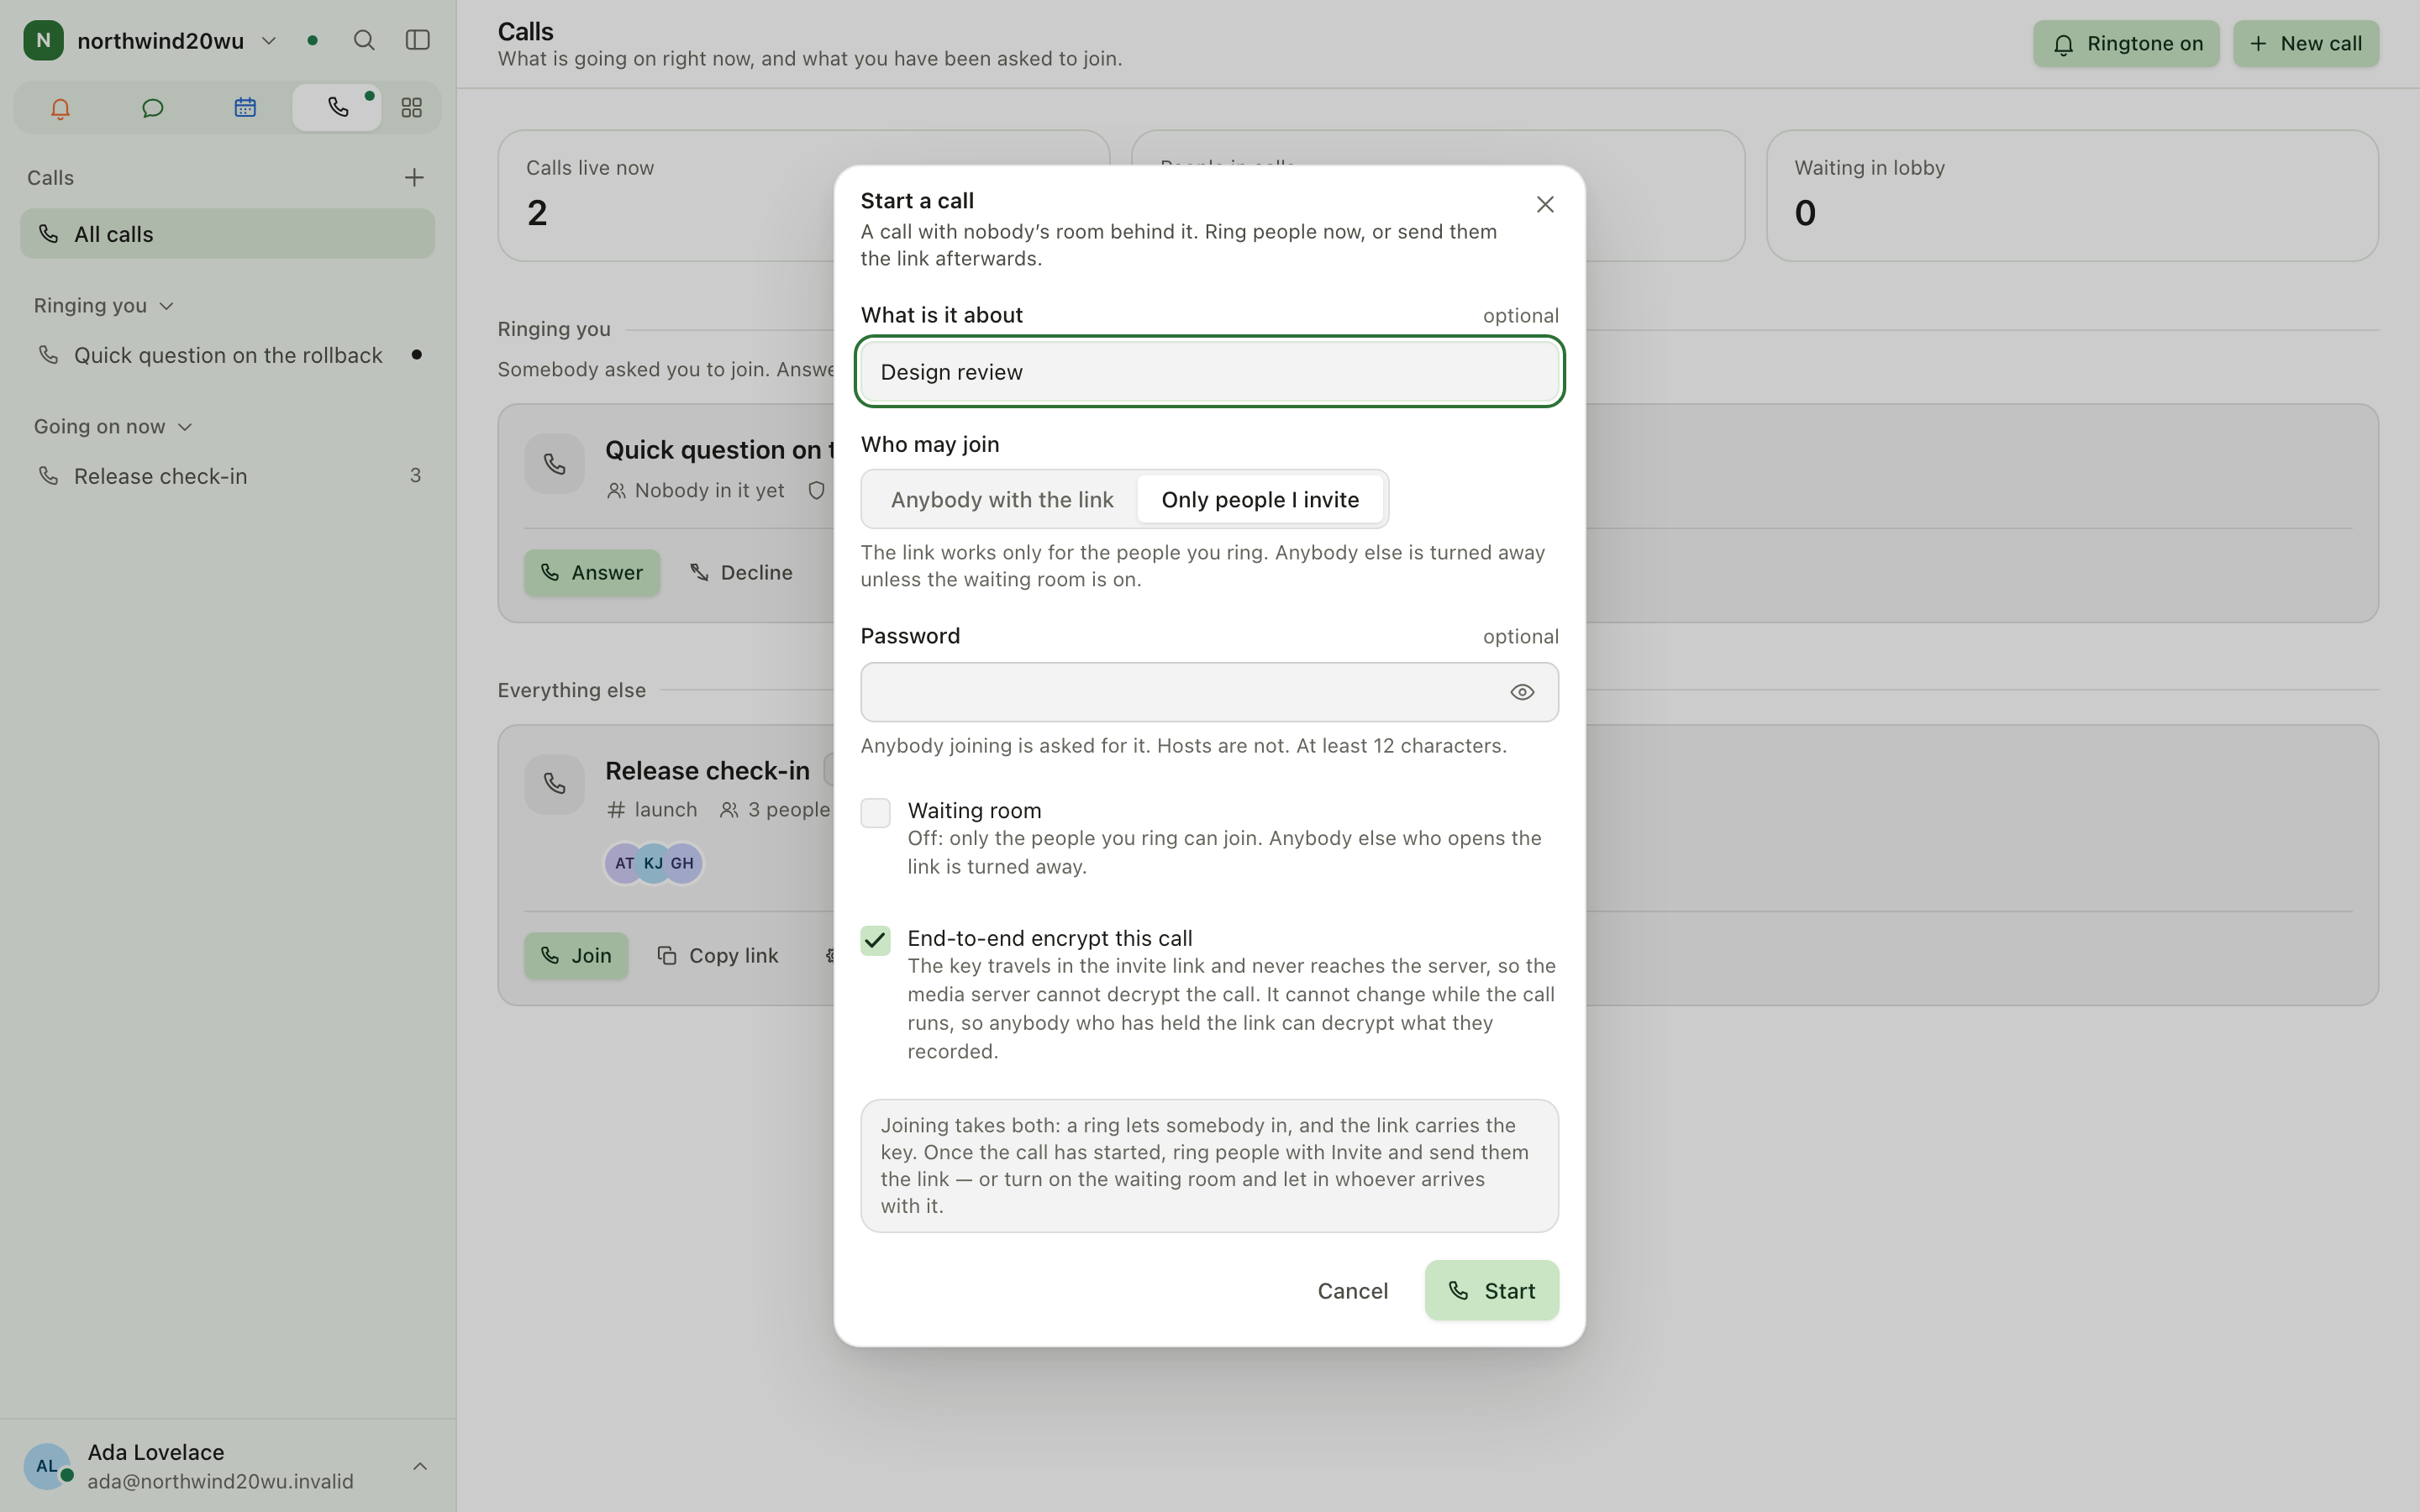Select Only people I invite option
The height and width of the screenshot is (1512, 2420).
(1260, 499)
